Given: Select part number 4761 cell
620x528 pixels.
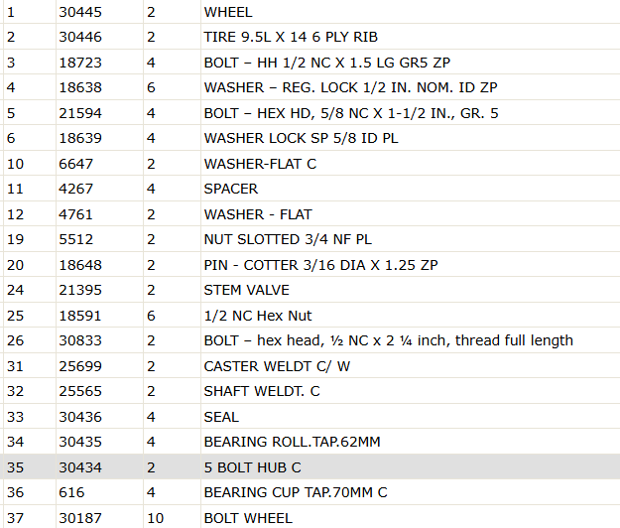Looking at the screenshot, I should (x=99, y=214).
